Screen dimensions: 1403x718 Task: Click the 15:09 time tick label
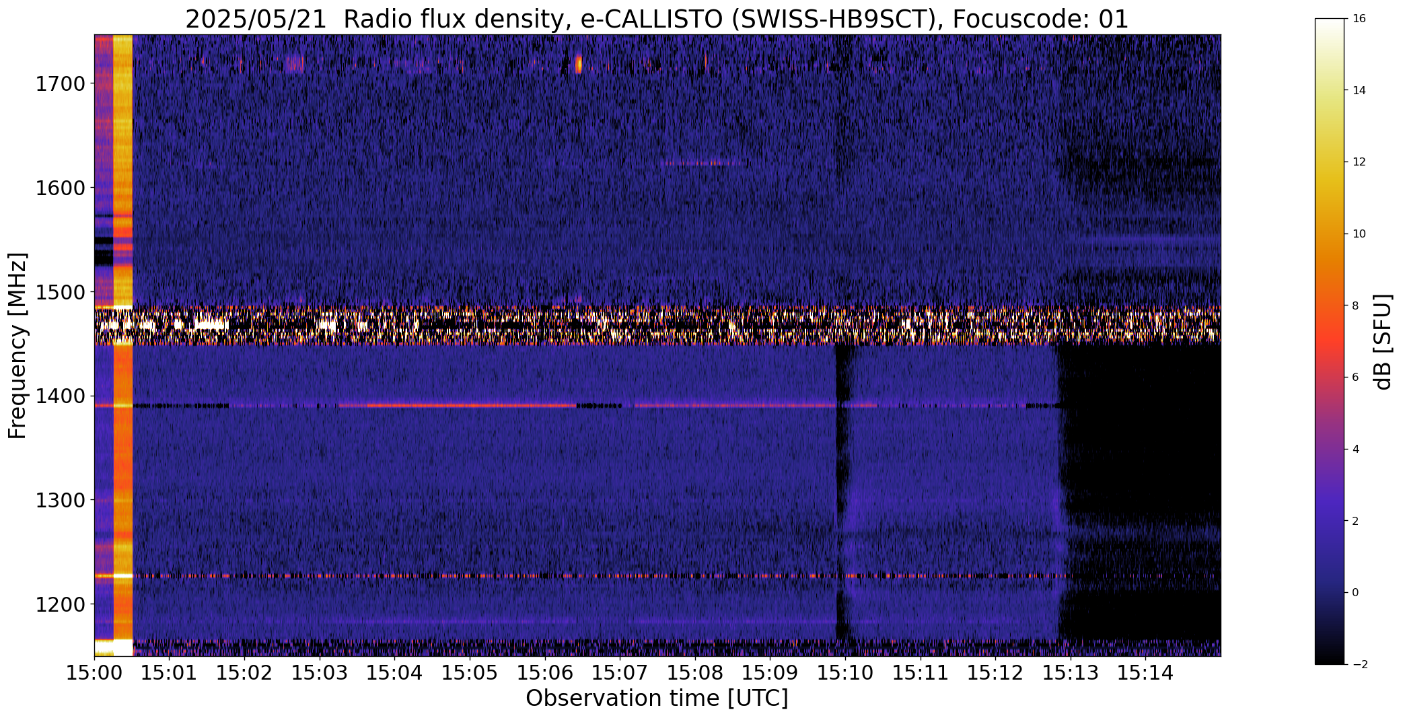click(770, 672)
